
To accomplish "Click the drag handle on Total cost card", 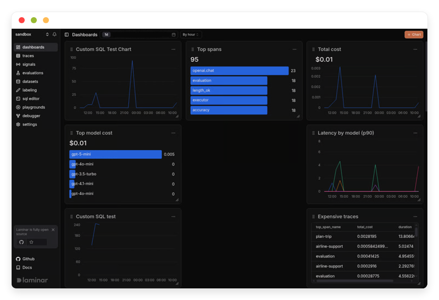I will click(313, 49).
